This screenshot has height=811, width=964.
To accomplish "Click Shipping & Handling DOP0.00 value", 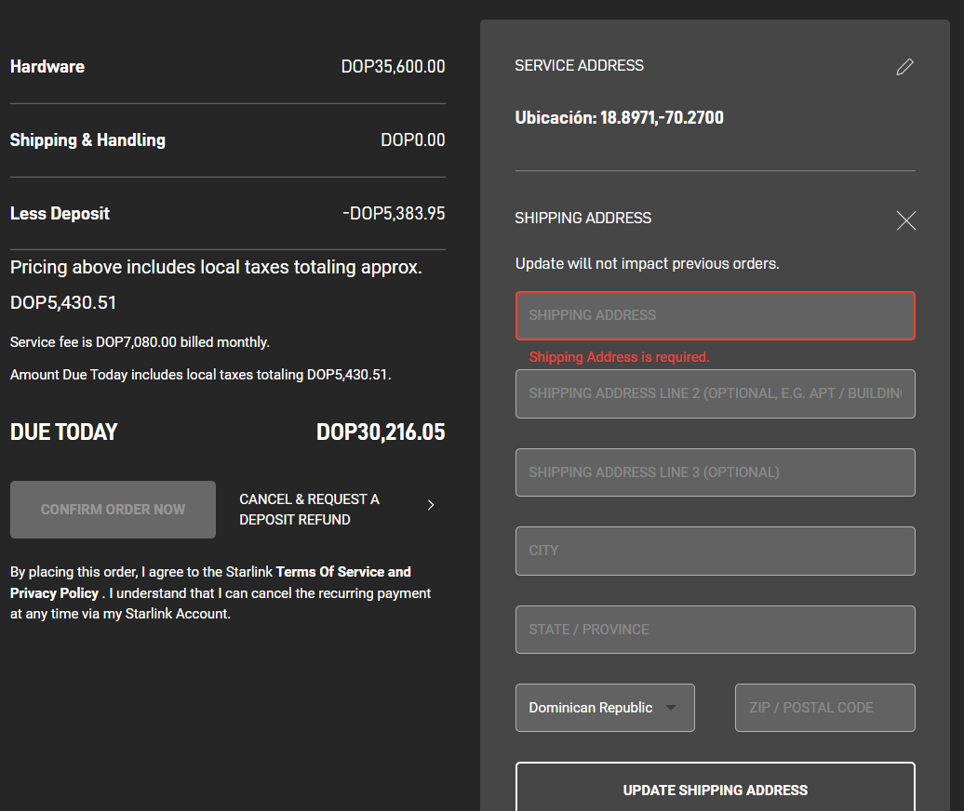I will pos(412,140).
